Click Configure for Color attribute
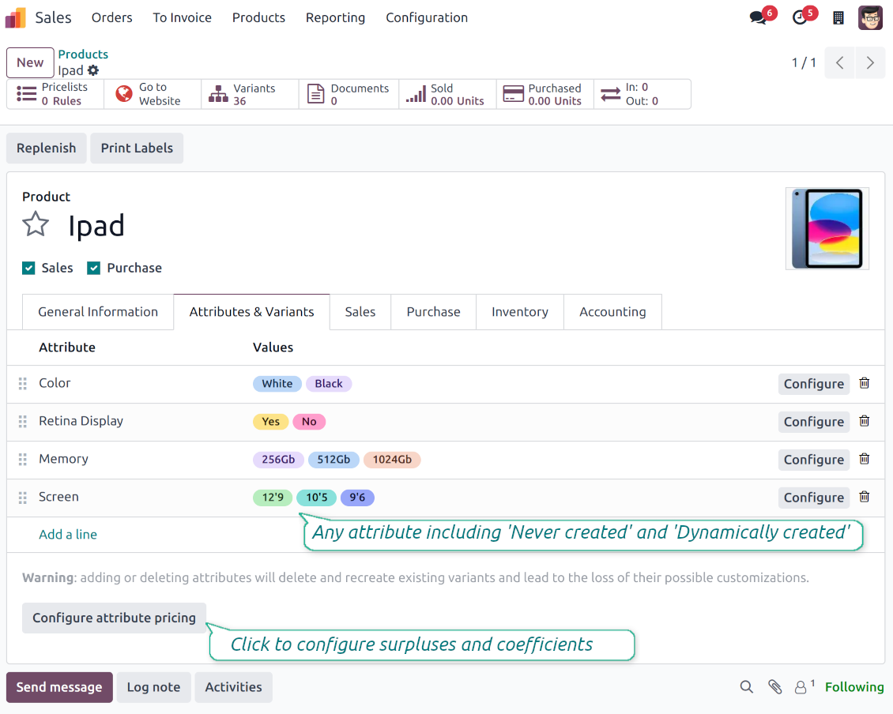Image resolution: width=893 pixels, height=714 pixels. tap(814, 384)
